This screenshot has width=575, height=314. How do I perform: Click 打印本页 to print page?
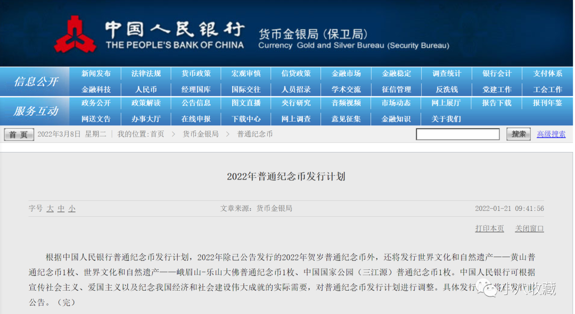click(x=490, y=228)
